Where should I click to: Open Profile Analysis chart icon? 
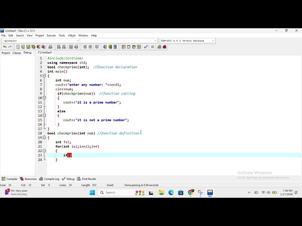tap(159, 47)
